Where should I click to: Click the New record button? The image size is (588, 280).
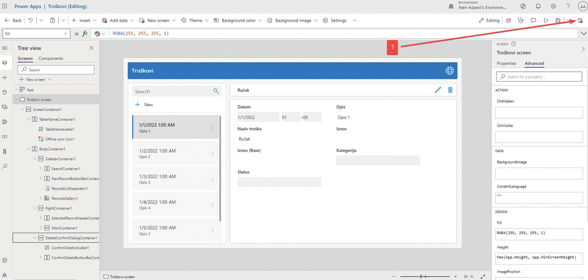click(x=144, y=105)
